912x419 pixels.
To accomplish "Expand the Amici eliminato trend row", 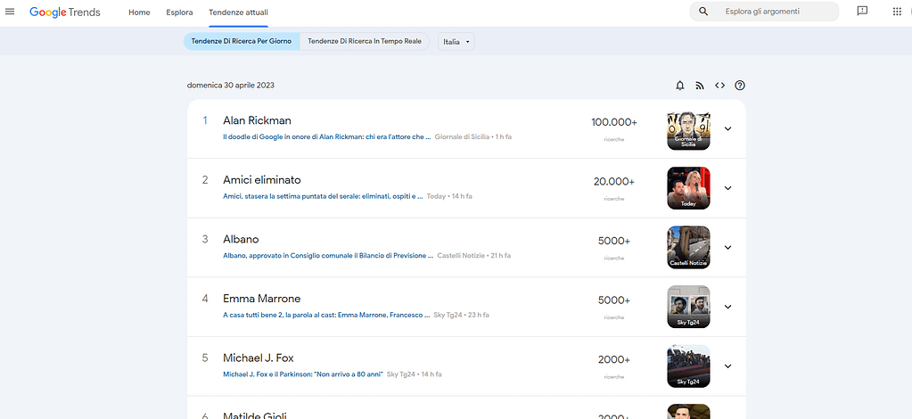I will click(x=727, y=188).
